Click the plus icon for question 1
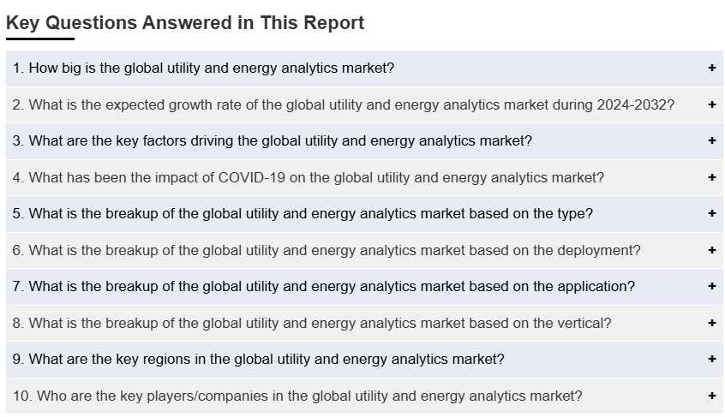This screenshot has height=417, width=725. [x=712, y=69]
